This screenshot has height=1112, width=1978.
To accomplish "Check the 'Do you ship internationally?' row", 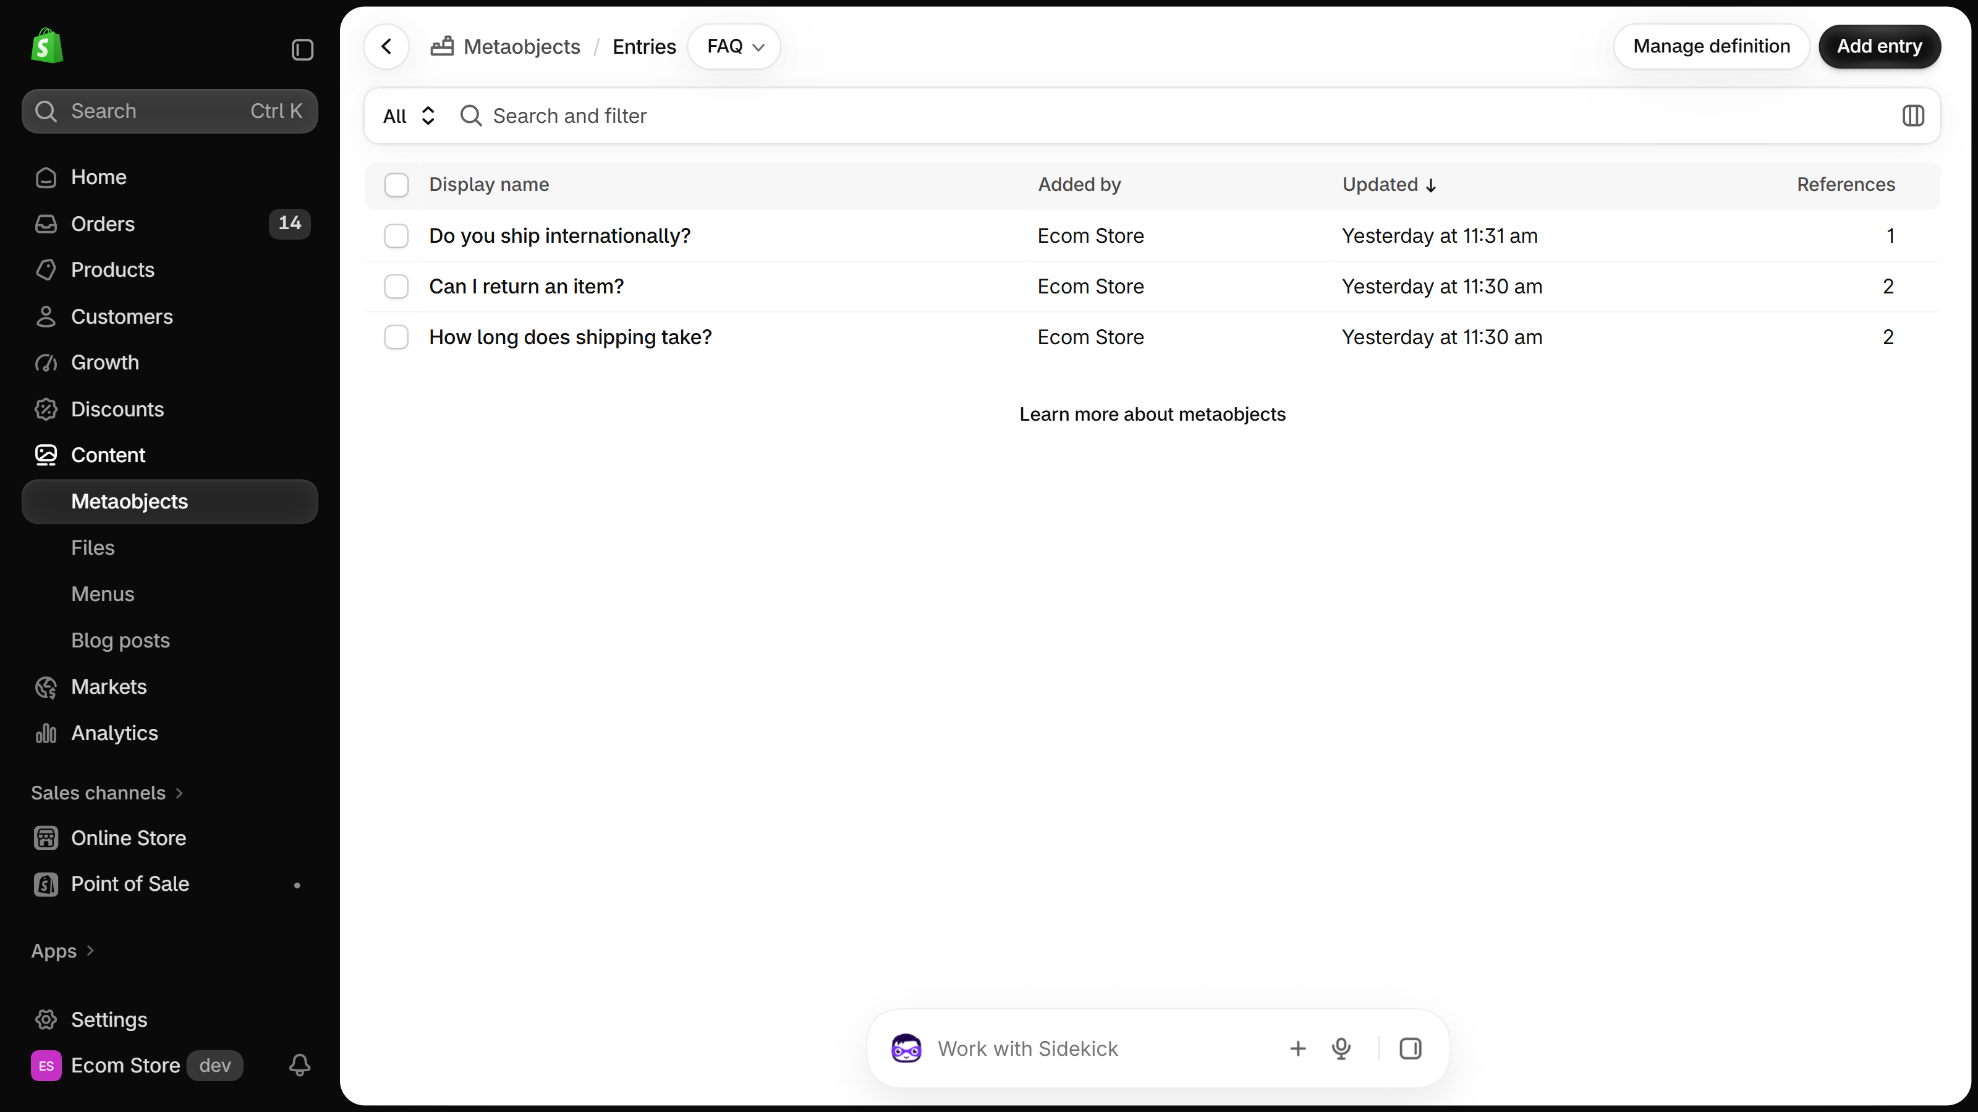I will (396, 235).
